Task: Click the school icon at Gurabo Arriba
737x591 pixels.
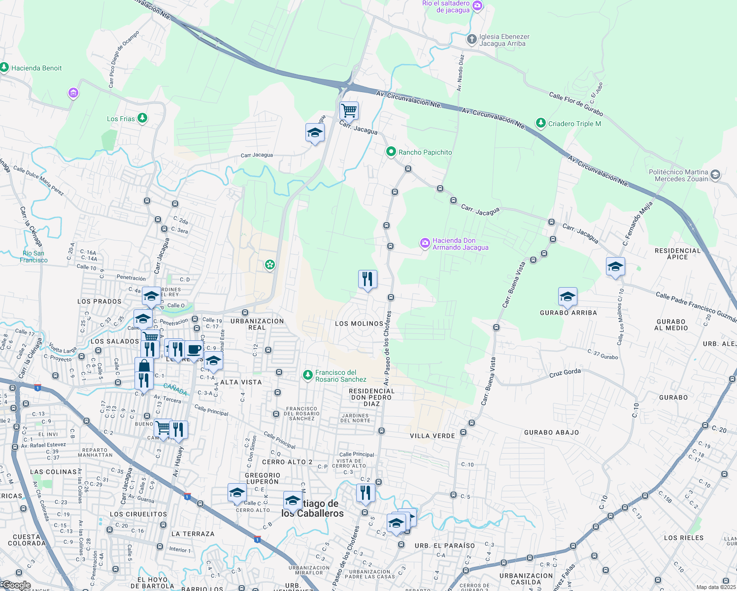Action: coord(568,296)
